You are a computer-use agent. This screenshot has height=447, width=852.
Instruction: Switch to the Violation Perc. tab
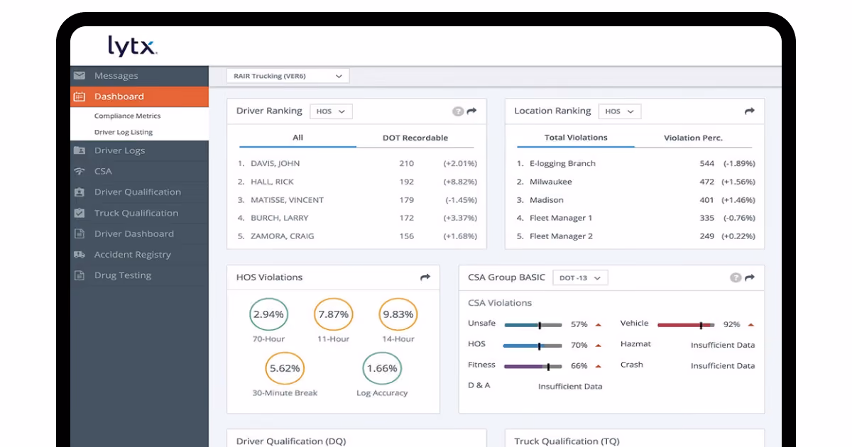click(x=693, y=138)
